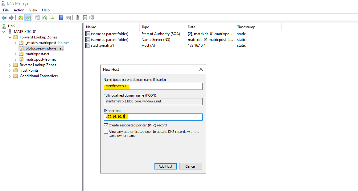The width and height of the screenshot is (358, 191).
Task: Open the Action menu
Action: [19, 10]
